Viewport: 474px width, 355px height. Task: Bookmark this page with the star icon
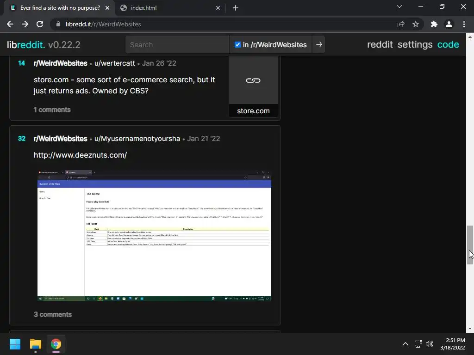pos(416,24)
